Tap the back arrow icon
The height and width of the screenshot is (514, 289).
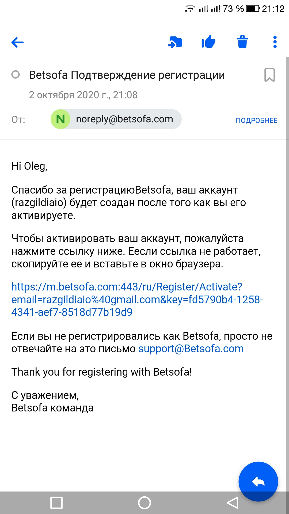(18, 42)
